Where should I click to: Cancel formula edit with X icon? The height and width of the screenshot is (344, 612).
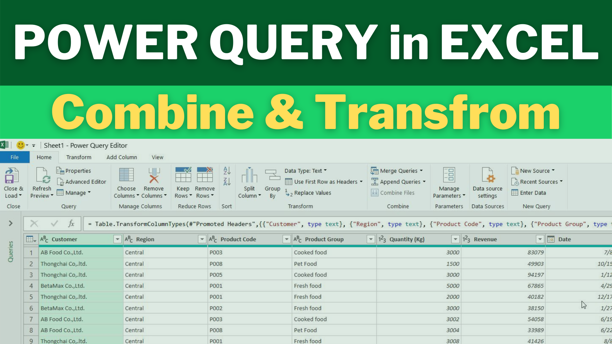[34, 224]
